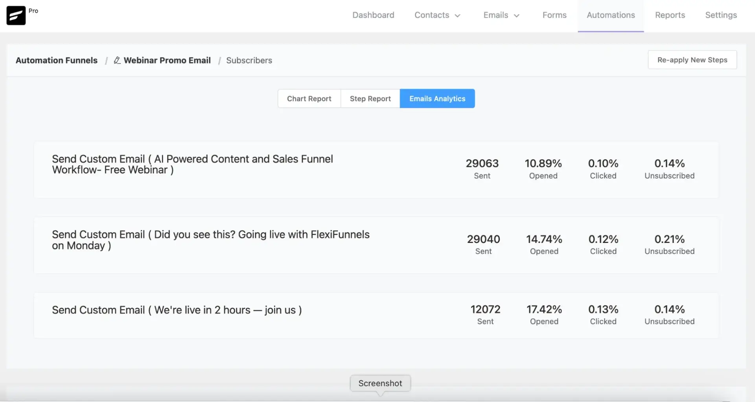Open the Settings menu
Viewport: 755px width, 402px height.
tap(721, 15)
